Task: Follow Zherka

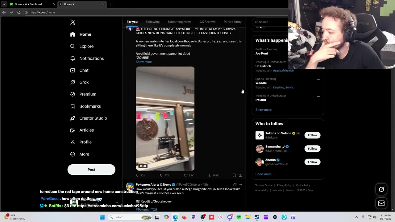Action: click(x=312, y=162)
